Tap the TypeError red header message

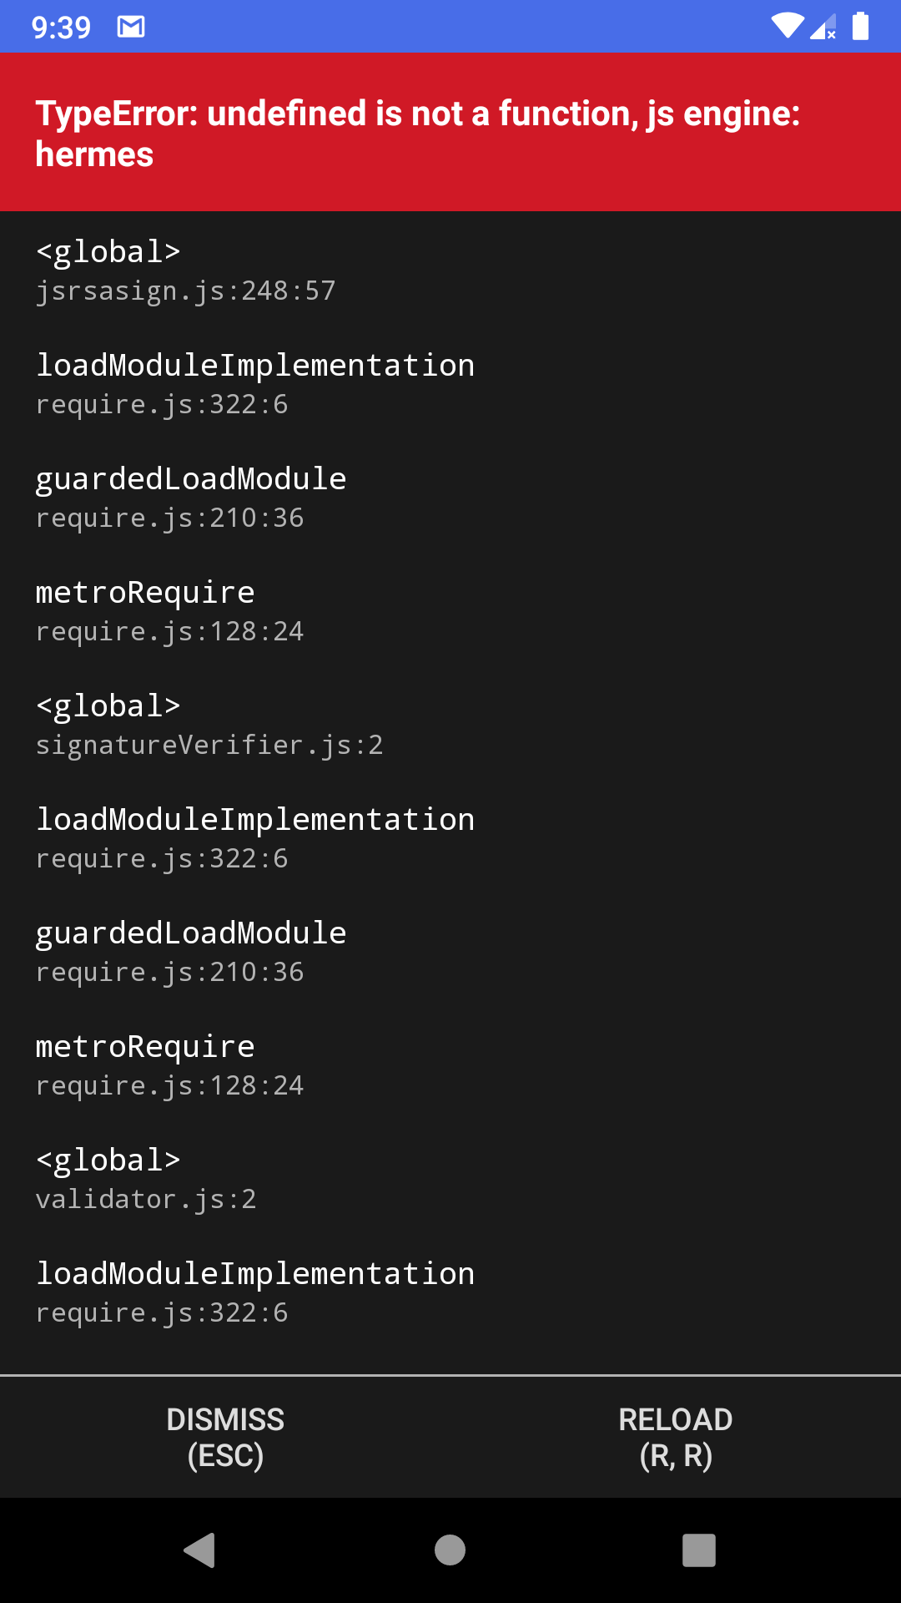(450, 133)
